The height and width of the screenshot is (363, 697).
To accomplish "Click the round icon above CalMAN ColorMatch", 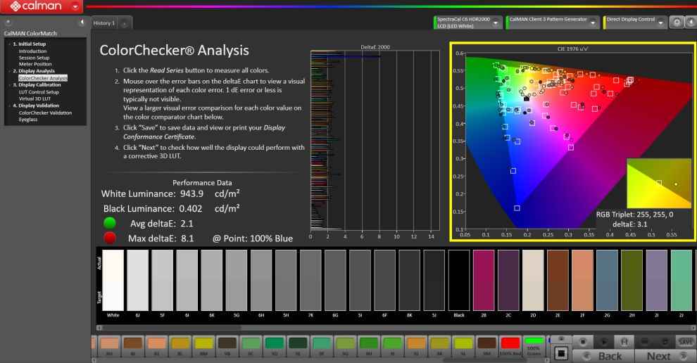I will [8, 22].
